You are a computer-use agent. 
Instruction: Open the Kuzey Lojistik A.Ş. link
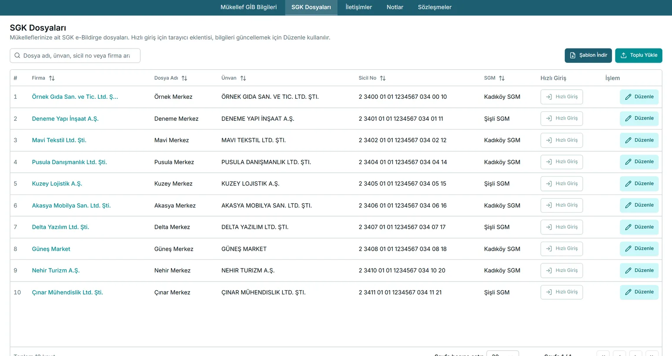tap(57, 184)
